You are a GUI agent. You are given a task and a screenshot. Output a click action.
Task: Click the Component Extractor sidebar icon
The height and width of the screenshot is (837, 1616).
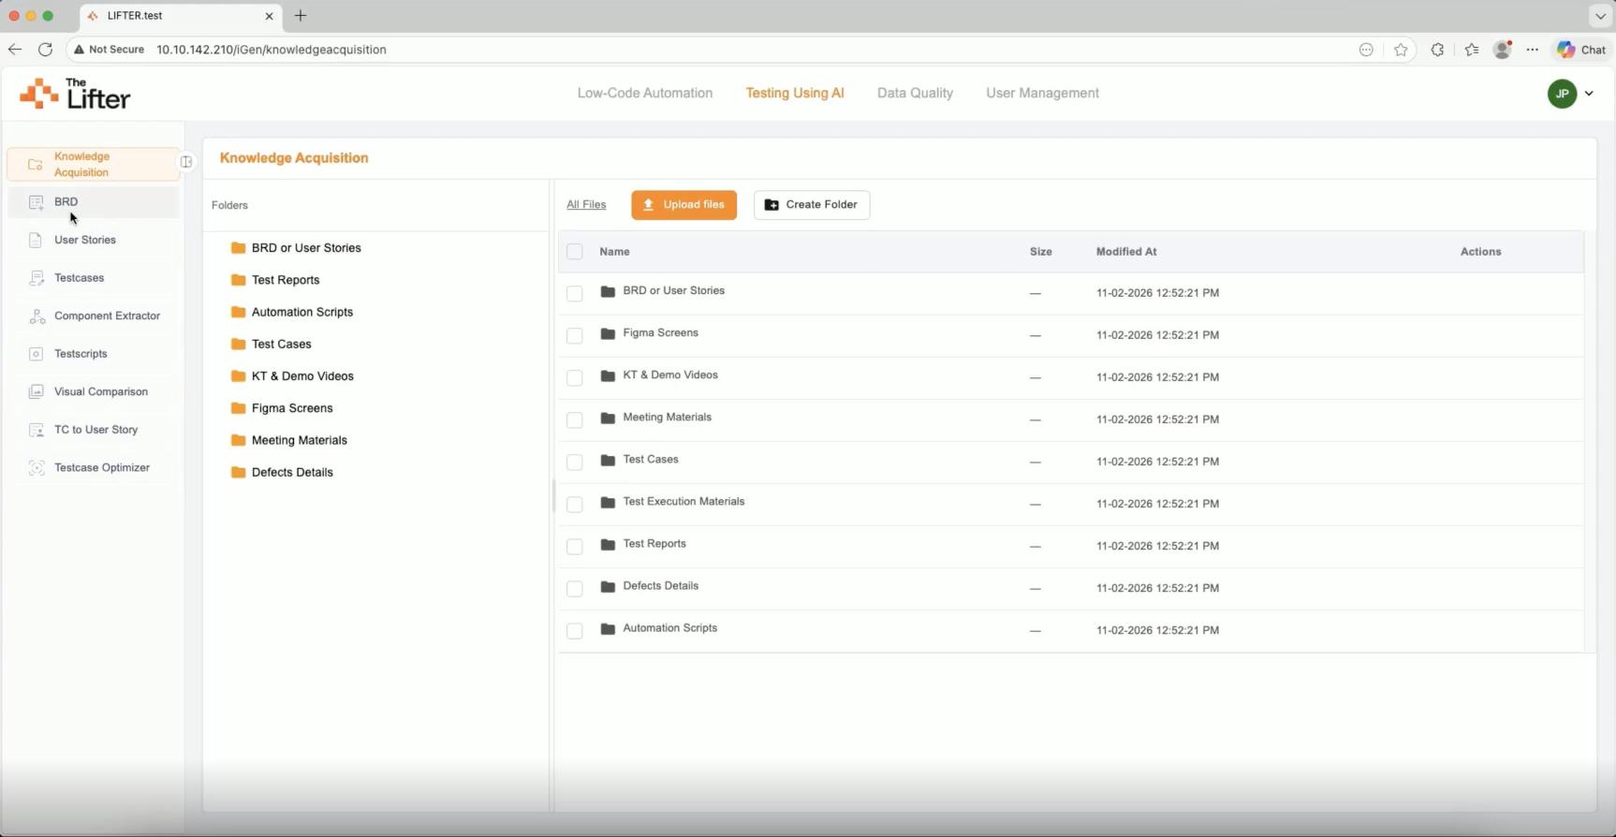(37, 316)
